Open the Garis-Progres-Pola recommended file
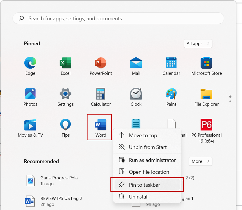The image size is (242, 210). pos(59,180)
